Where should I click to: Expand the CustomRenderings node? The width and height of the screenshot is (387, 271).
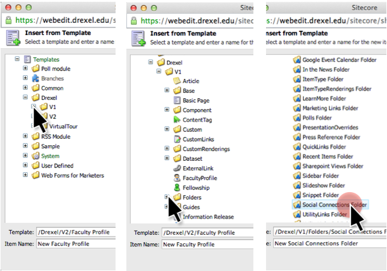click(167, 148)
